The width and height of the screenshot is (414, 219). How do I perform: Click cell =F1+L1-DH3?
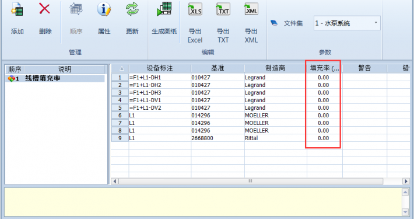(160, 93)
